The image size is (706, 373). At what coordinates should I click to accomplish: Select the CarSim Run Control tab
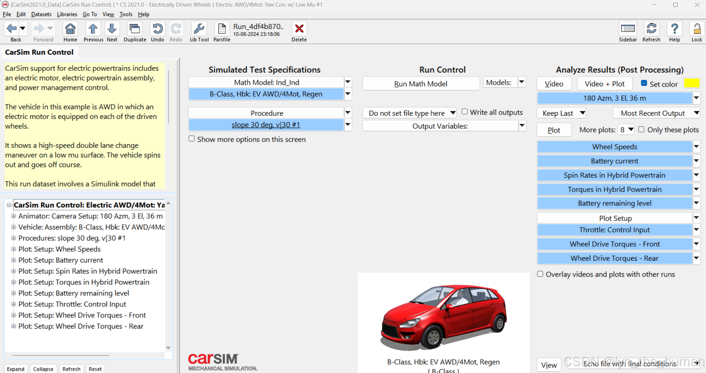(39, 52)
